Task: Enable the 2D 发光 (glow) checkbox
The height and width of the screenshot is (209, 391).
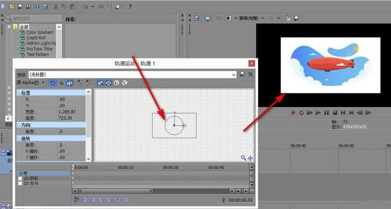Action: click(20, 183)
